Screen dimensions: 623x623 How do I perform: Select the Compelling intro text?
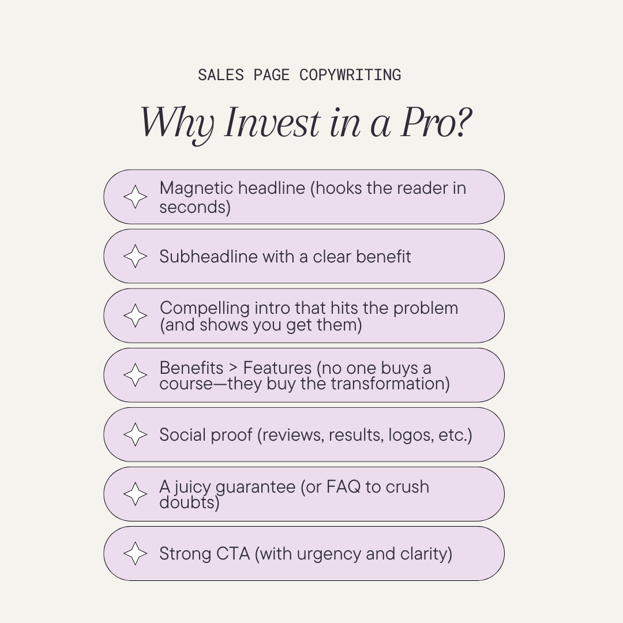309,316
